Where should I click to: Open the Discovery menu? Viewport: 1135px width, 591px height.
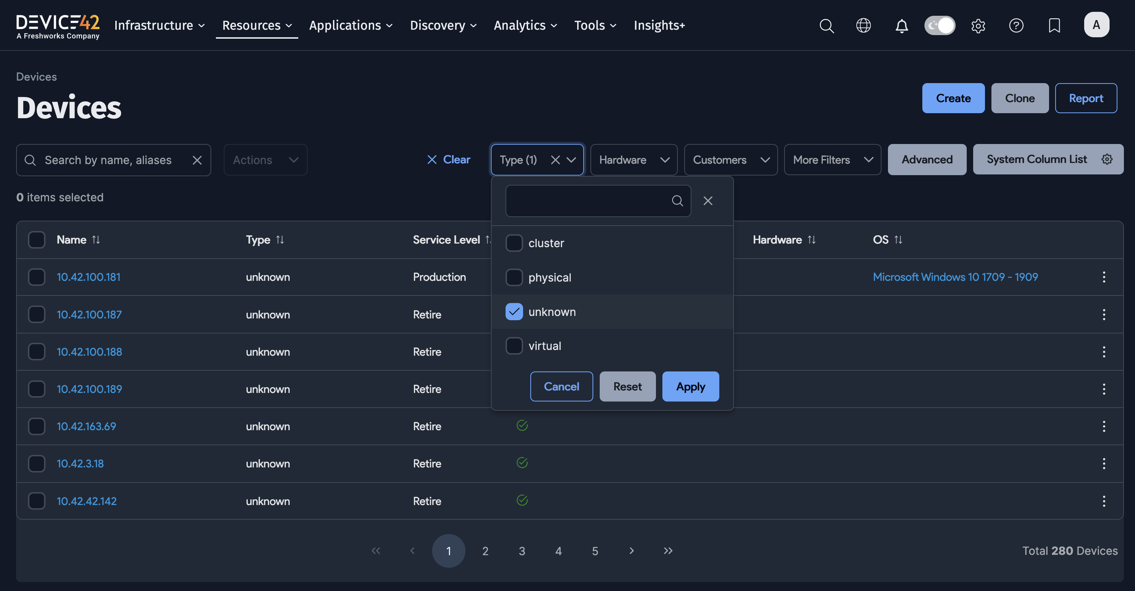click(x=443, y=25)
